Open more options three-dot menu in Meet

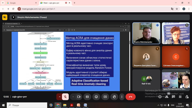pos(122,97)
